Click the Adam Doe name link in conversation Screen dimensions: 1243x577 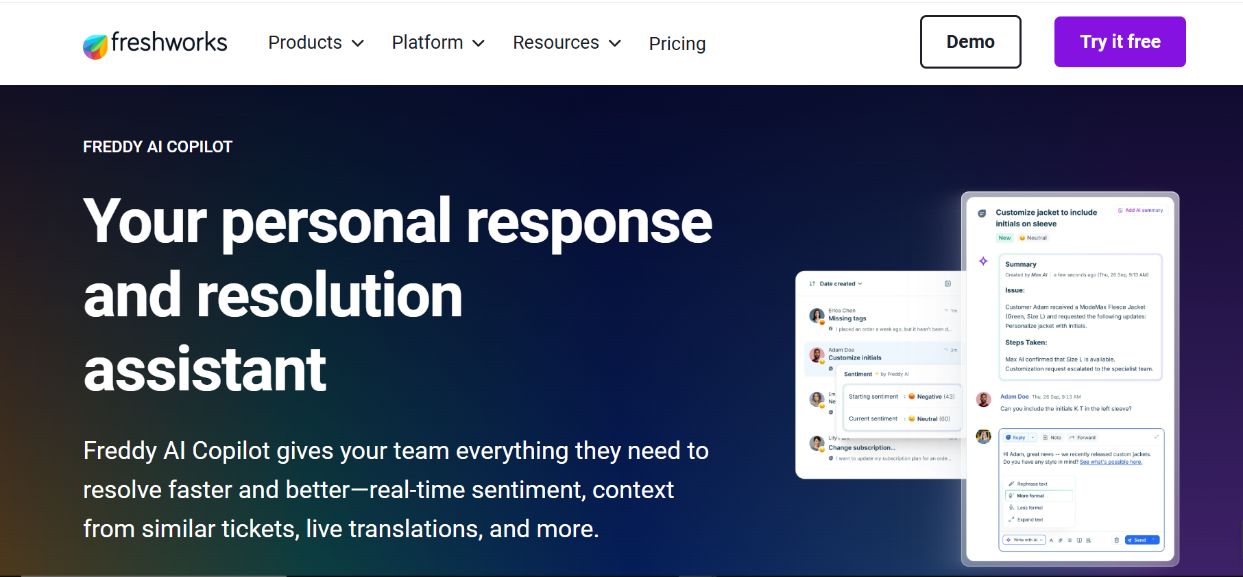pos(1014,397)
